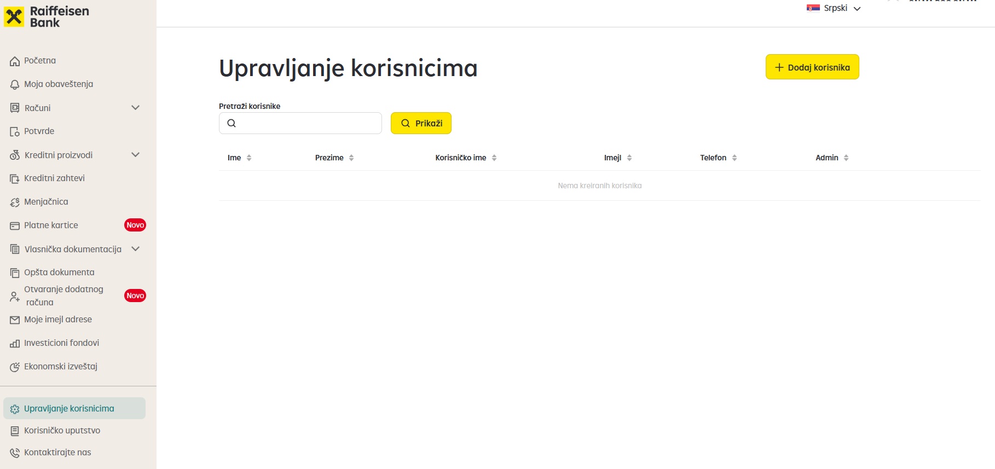Click the Opšta dokumenta icon
This screenshot has width=995, height=469.
coord(15,273)
